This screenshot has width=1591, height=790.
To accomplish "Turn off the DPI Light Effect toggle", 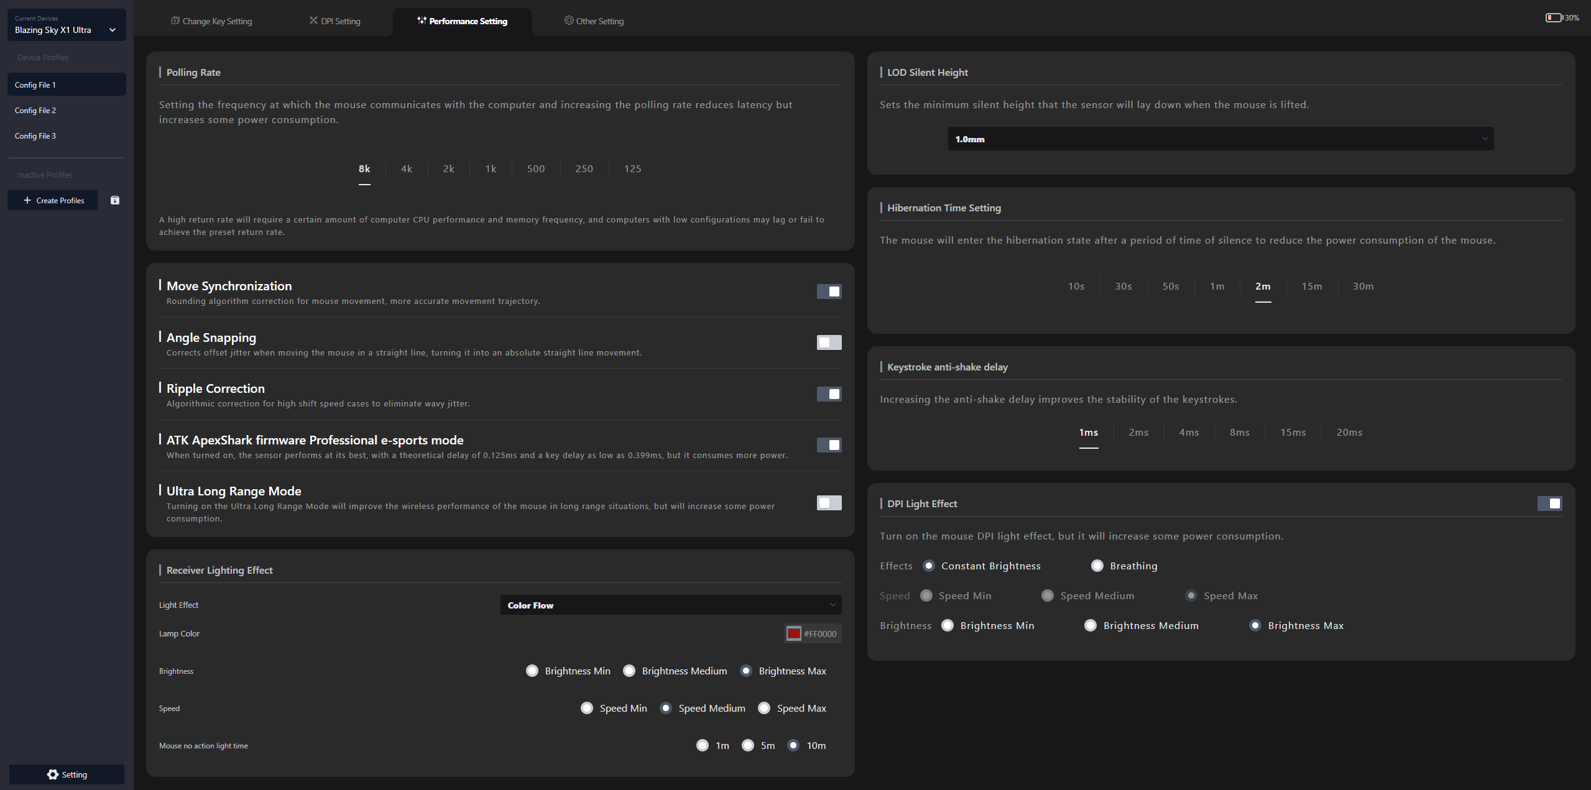I will 1549,503.
